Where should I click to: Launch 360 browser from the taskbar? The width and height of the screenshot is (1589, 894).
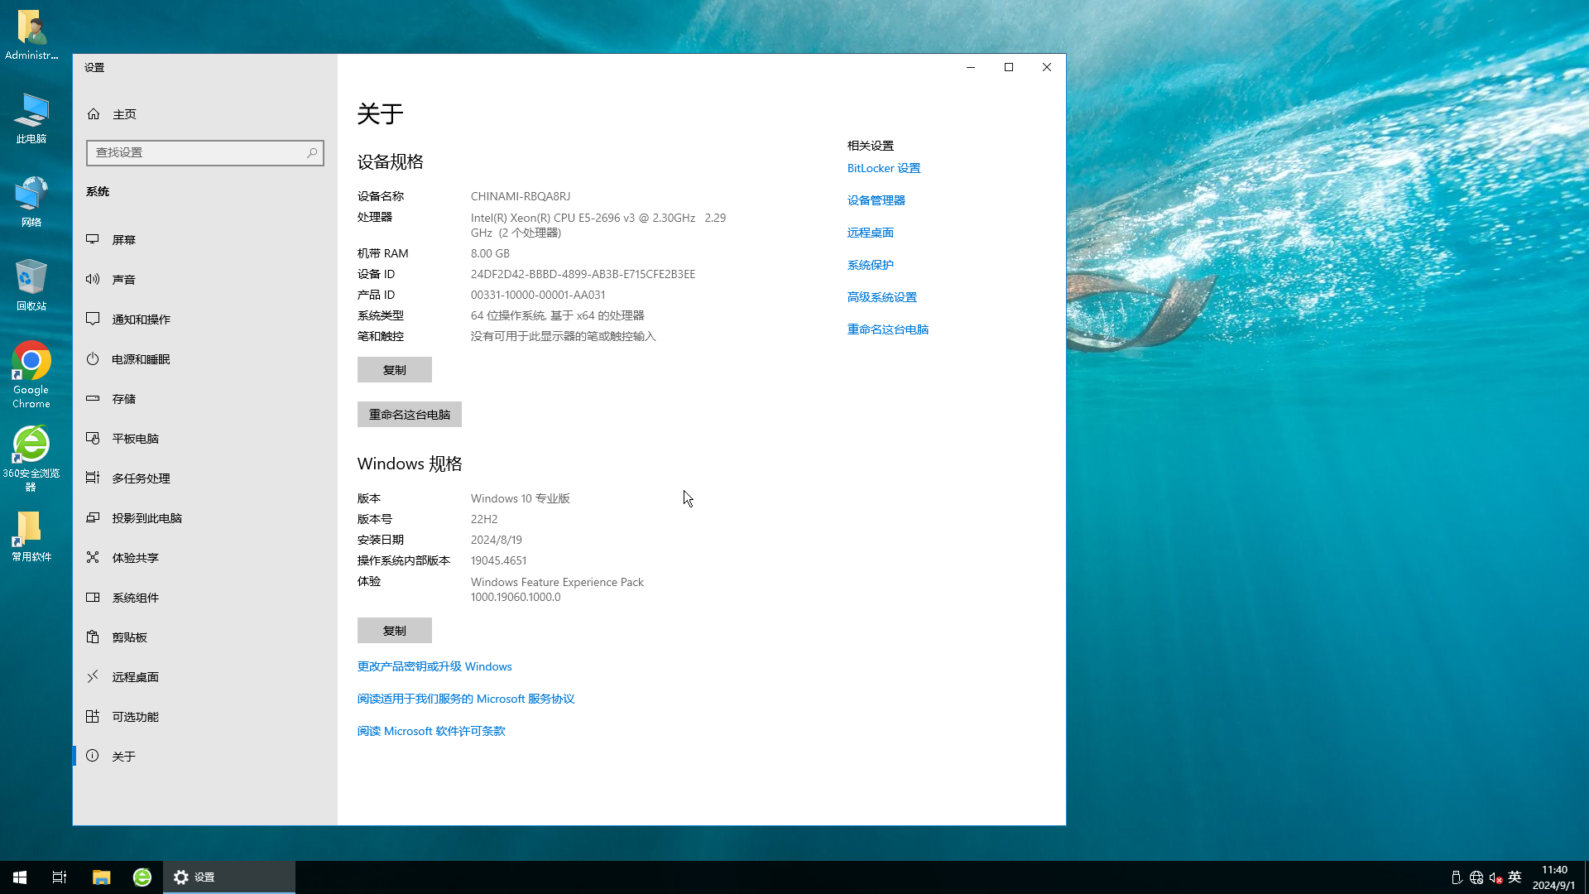(142, 877)
